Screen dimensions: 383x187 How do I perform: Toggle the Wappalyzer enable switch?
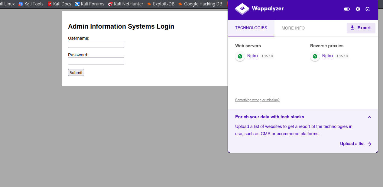pos(347,9)
